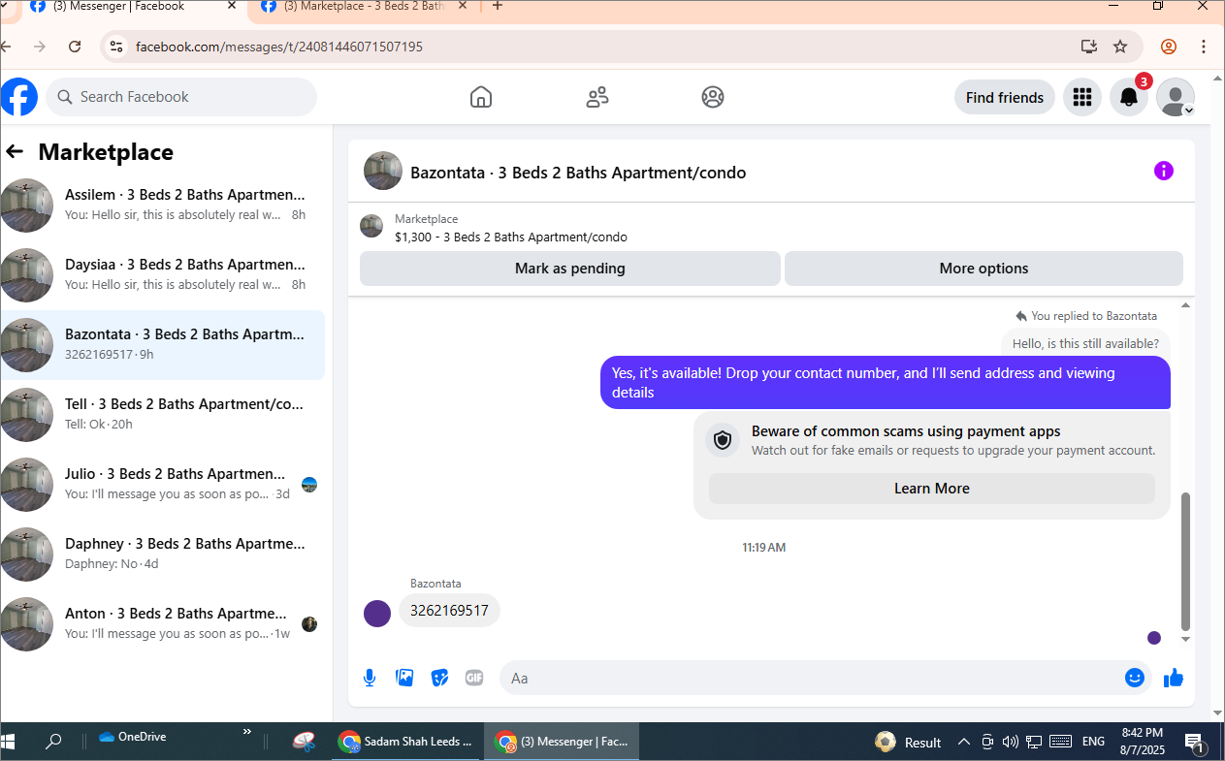Screen dimensions: 1225x761
Task: Open the notifications bell icon
Action: tap(1129, 97)
